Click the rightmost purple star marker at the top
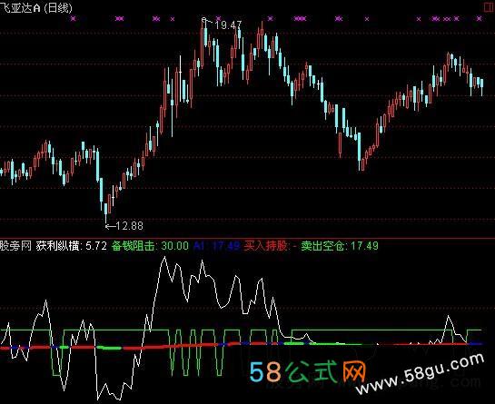Screen dimensions: 495x404 [x=480, y=19]
